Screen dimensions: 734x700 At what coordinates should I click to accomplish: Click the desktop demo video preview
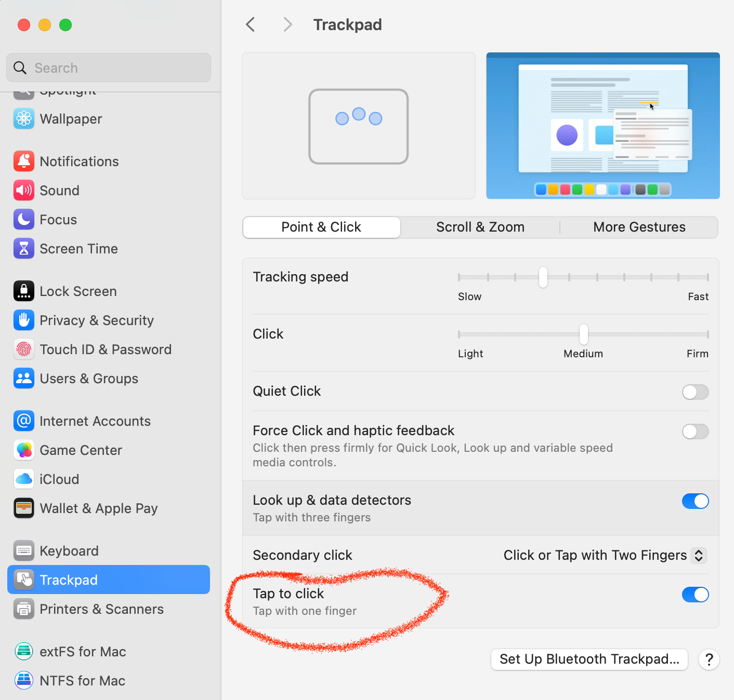(x=603, y=126)
